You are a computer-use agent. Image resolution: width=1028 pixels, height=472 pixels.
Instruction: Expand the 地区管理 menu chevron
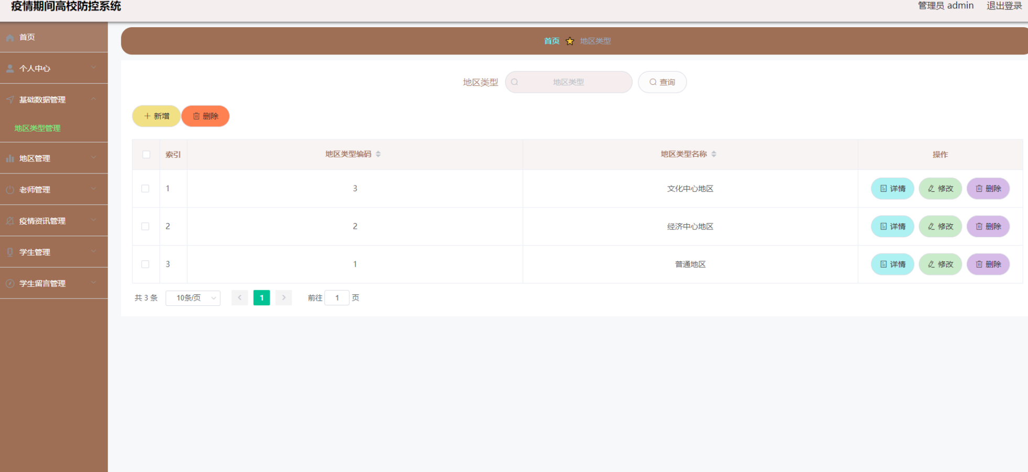[93, 158]
